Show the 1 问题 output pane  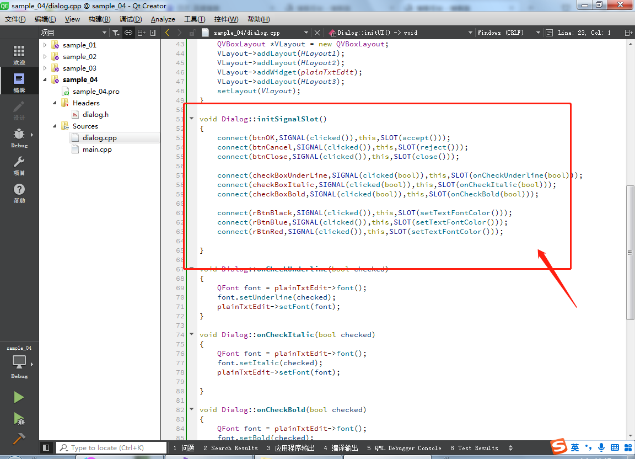(184, 448)
